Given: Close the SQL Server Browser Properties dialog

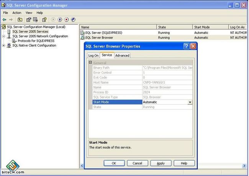Looking at the screenshot, I should (x=193, y=46).
